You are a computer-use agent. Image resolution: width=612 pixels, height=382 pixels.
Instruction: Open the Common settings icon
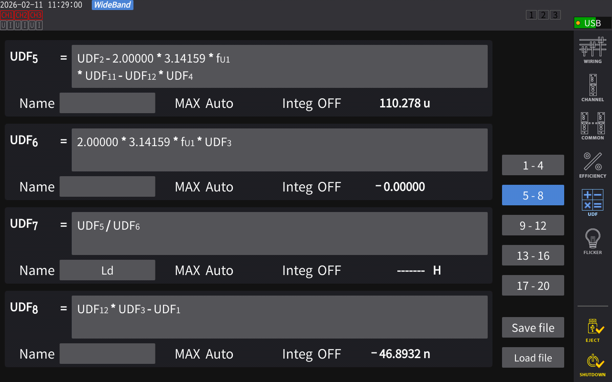click(x=592, y=126)
